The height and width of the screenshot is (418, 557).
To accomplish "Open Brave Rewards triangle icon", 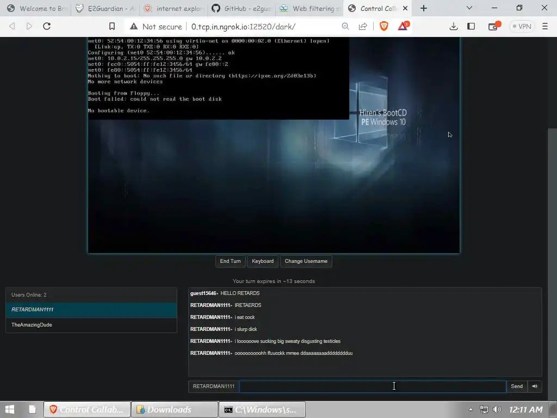I will 403,26.
